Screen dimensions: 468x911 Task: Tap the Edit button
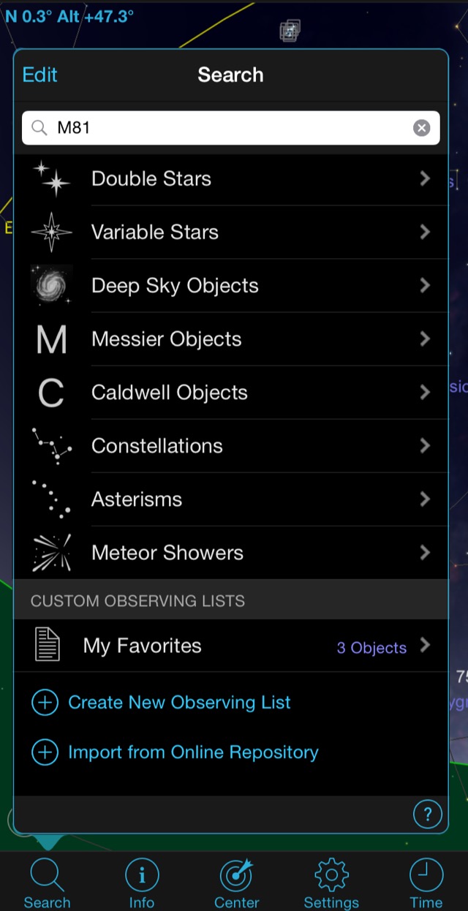(40, 75)
